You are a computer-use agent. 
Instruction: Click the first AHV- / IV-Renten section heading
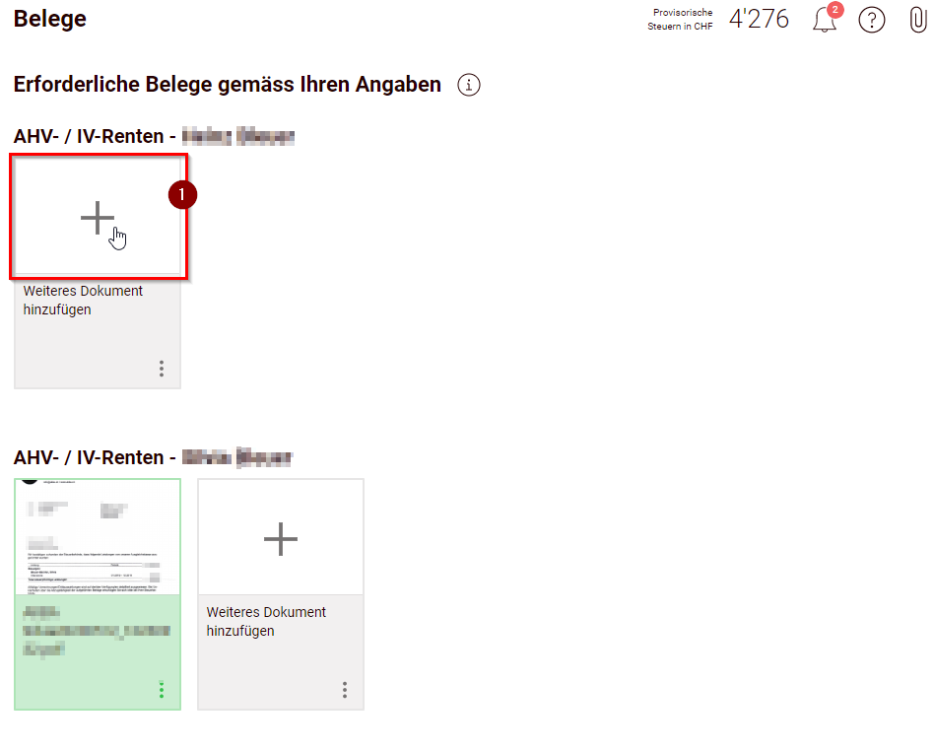point(154,137)
